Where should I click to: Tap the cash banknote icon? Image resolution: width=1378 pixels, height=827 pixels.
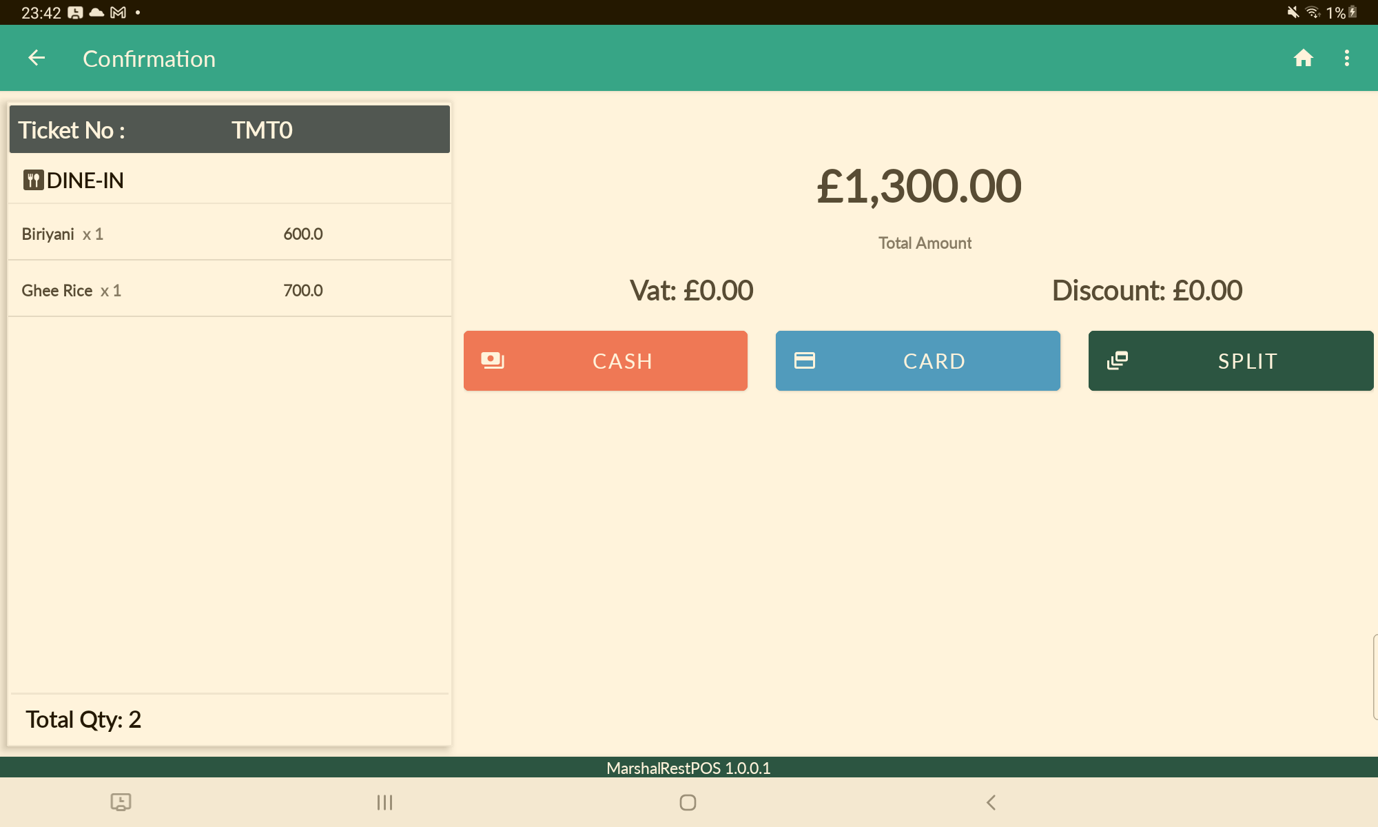493,360
